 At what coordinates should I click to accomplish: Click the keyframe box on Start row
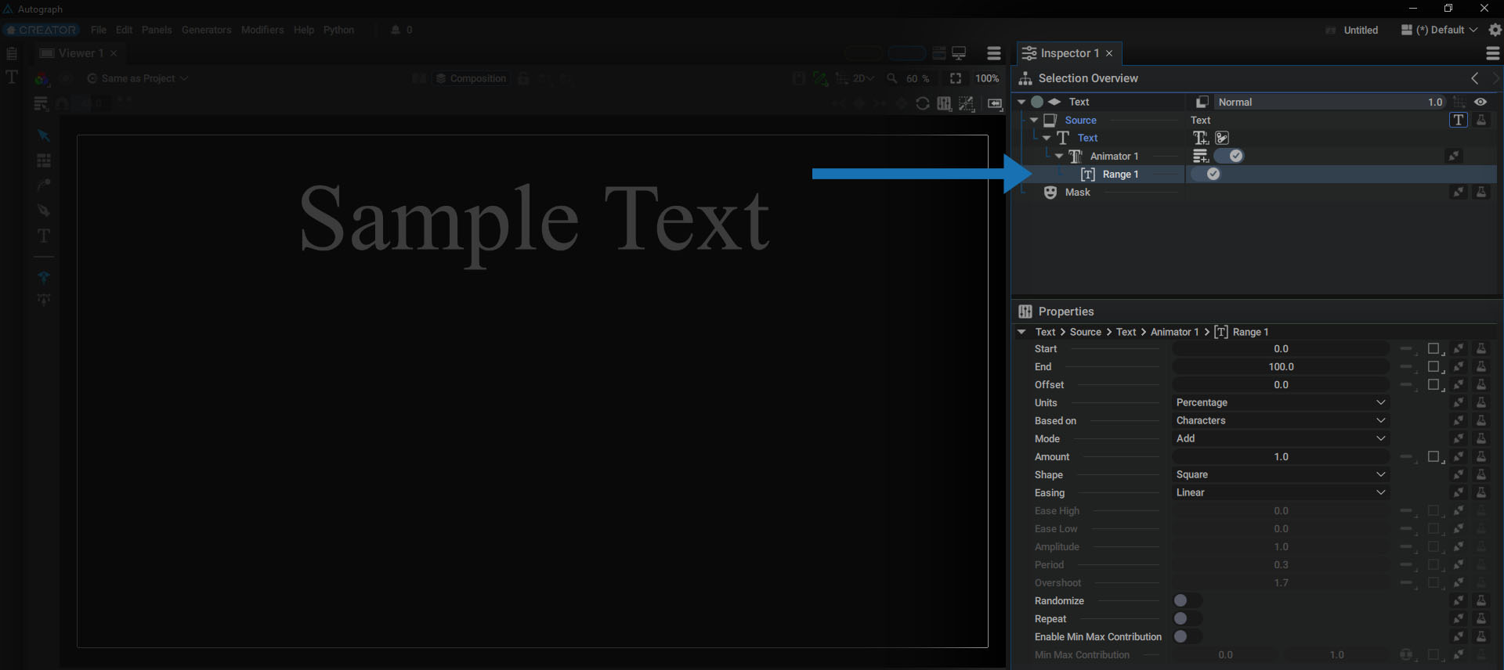click(1434, 349)
